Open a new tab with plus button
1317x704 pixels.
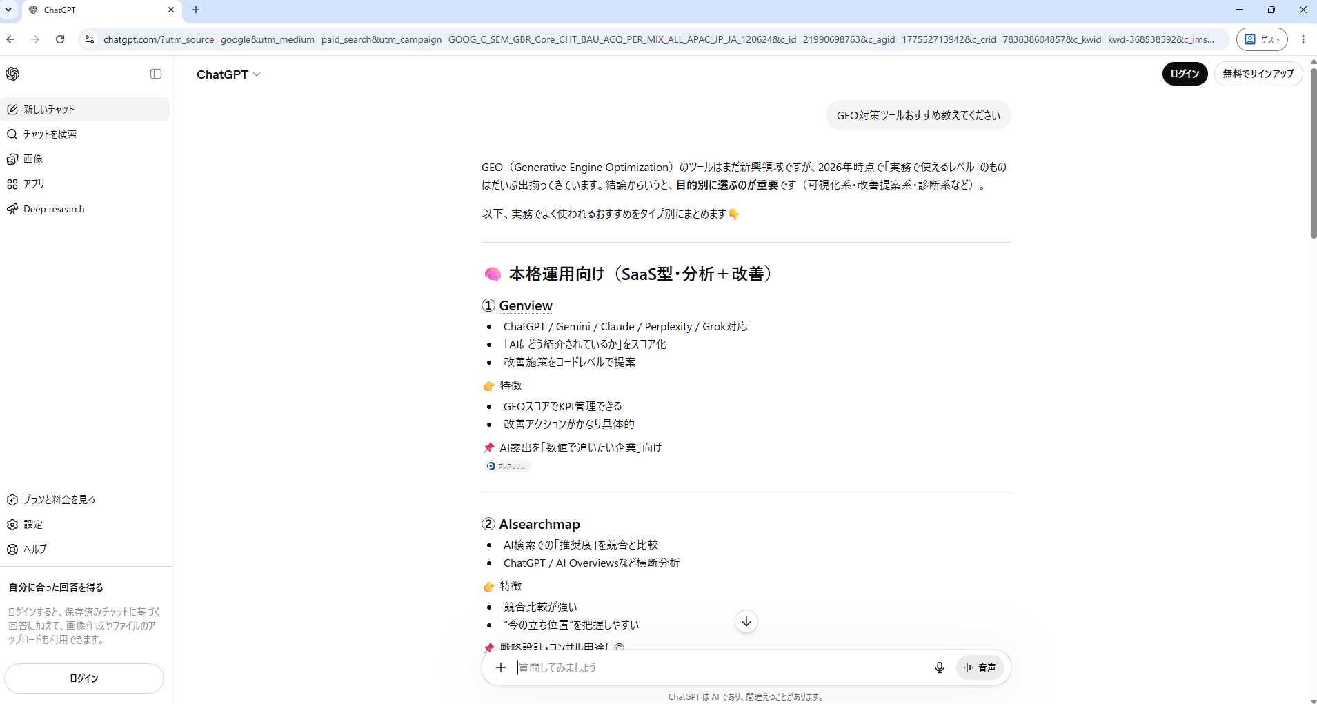pyautogui.click(x=196, y=10)
